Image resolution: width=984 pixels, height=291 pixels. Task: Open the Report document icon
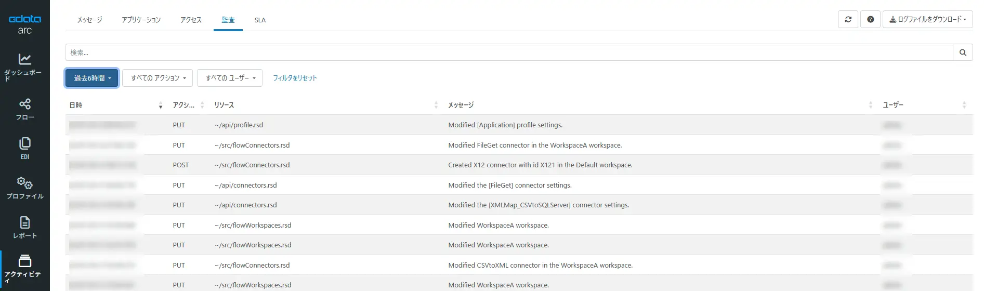[24, 222]
